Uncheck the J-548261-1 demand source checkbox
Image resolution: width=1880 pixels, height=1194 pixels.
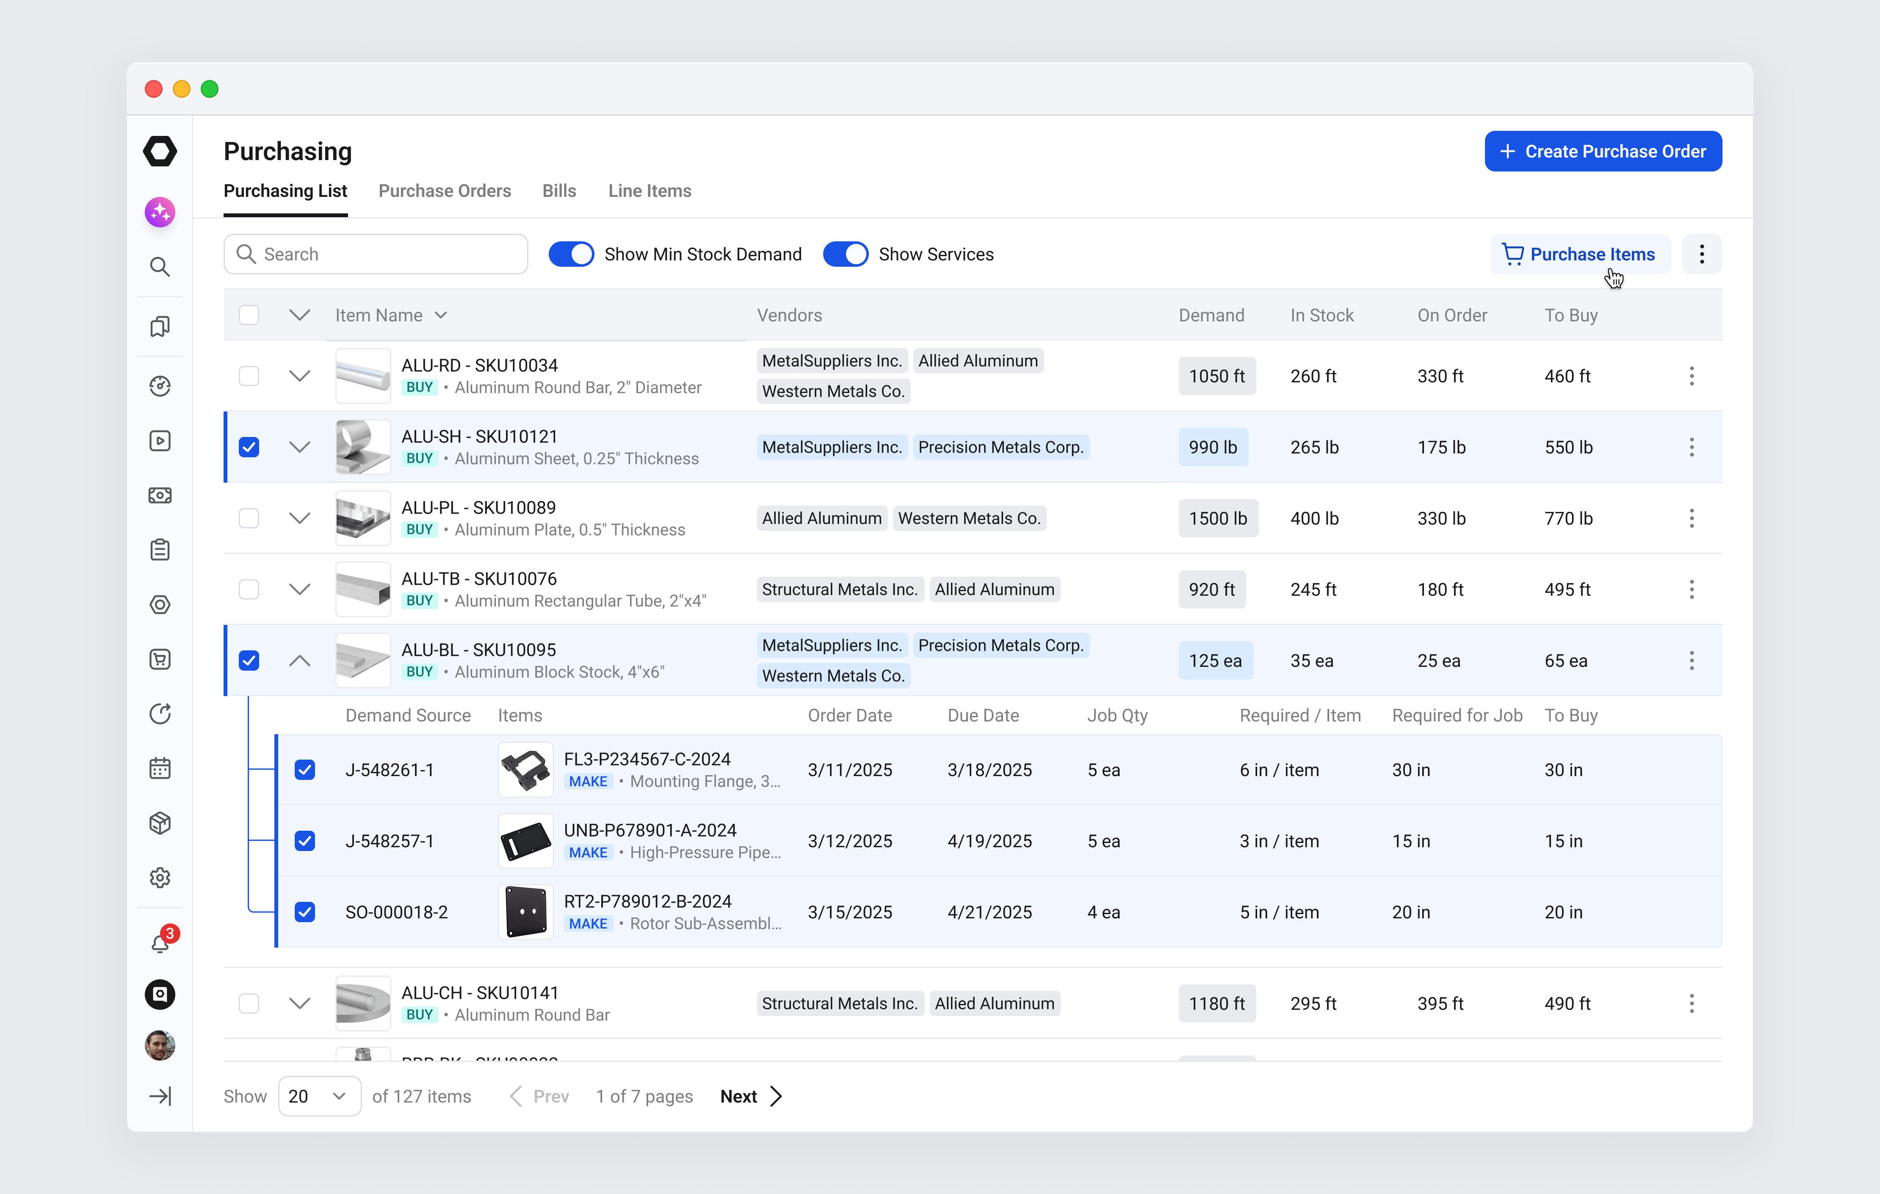click(304, 769)
